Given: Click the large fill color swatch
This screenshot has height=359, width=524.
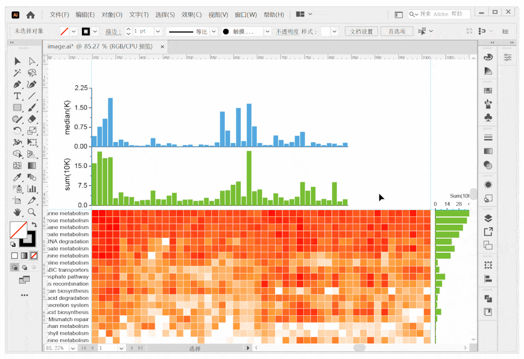Looking at the screenshot, I should click(18, 230).
